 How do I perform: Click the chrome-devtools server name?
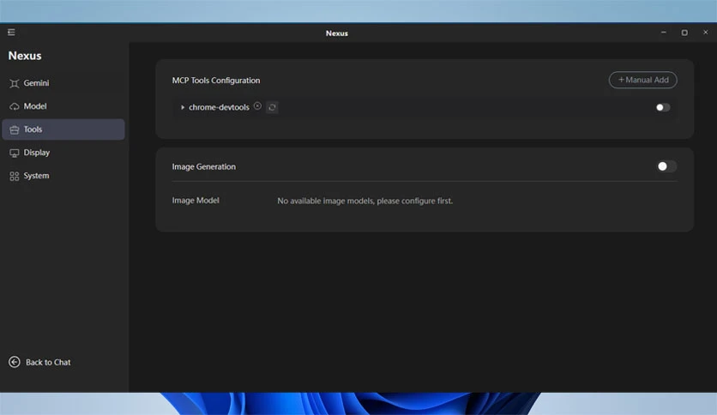click(219, 107)
